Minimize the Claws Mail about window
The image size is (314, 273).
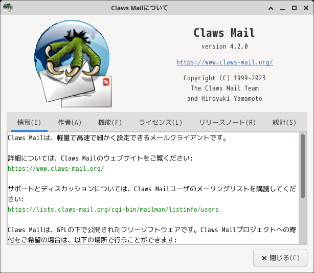(x=283, y=8)
